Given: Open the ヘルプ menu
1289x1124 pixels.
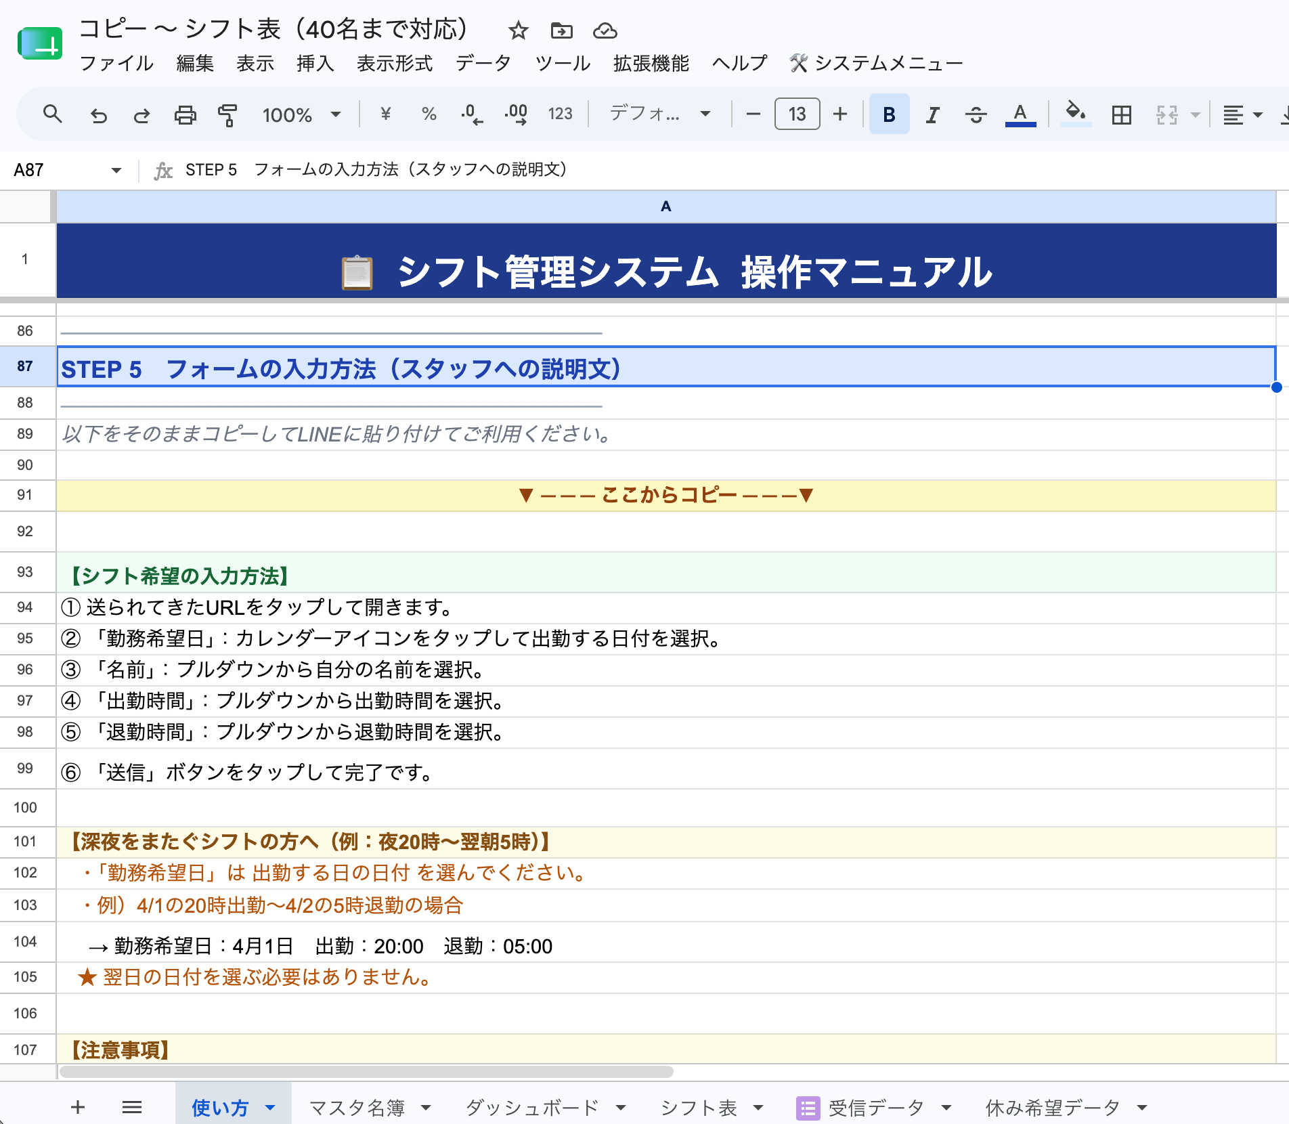Looking at the screenshot, I should coord(739,63).
